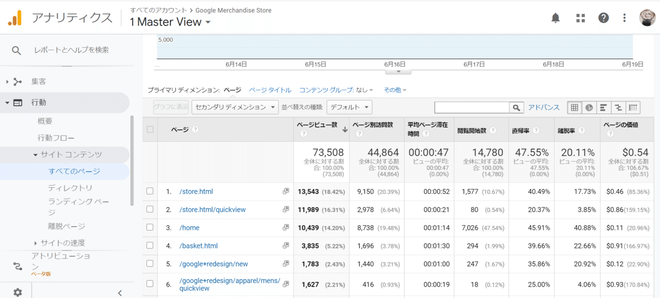Switch to data table view
This screenshot has width=660, height=298.
[x=574, y=107]
